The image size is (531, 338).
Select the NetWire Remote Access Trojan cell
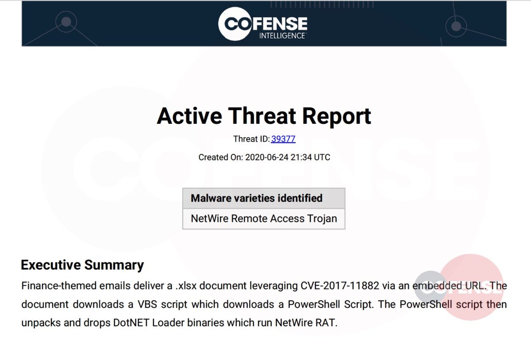pos(264,219)
